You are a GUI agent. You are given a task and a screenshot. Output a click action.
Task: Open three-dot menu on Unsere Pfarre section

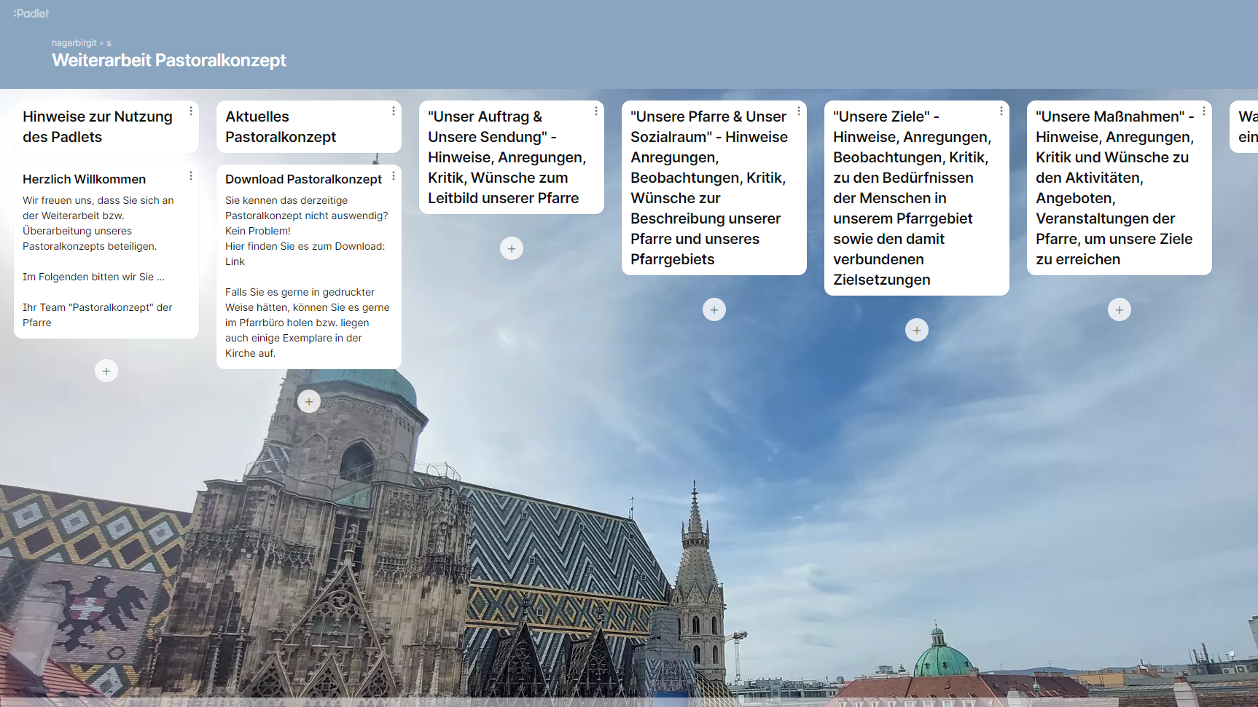tap(799, 111)
